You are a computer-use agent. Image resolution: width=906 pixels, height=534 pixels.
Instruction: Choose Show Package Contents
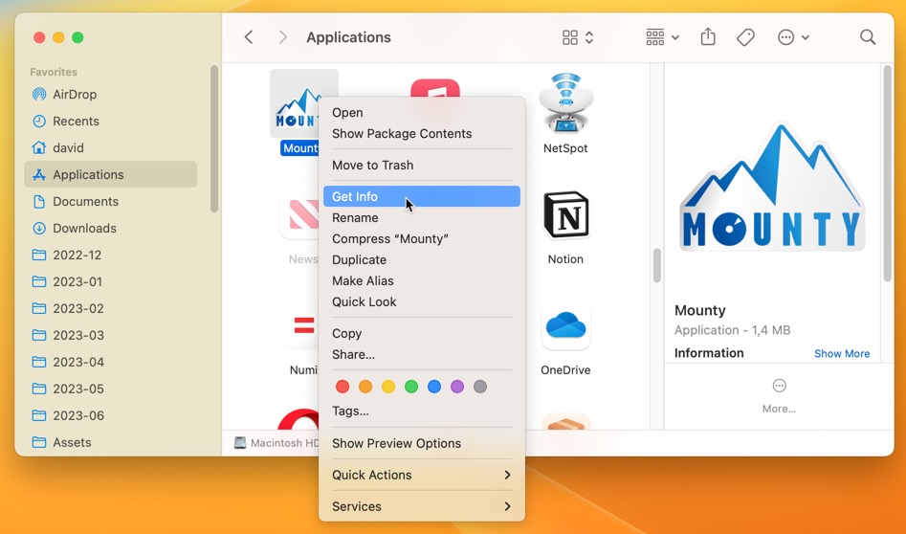(422, 134)
